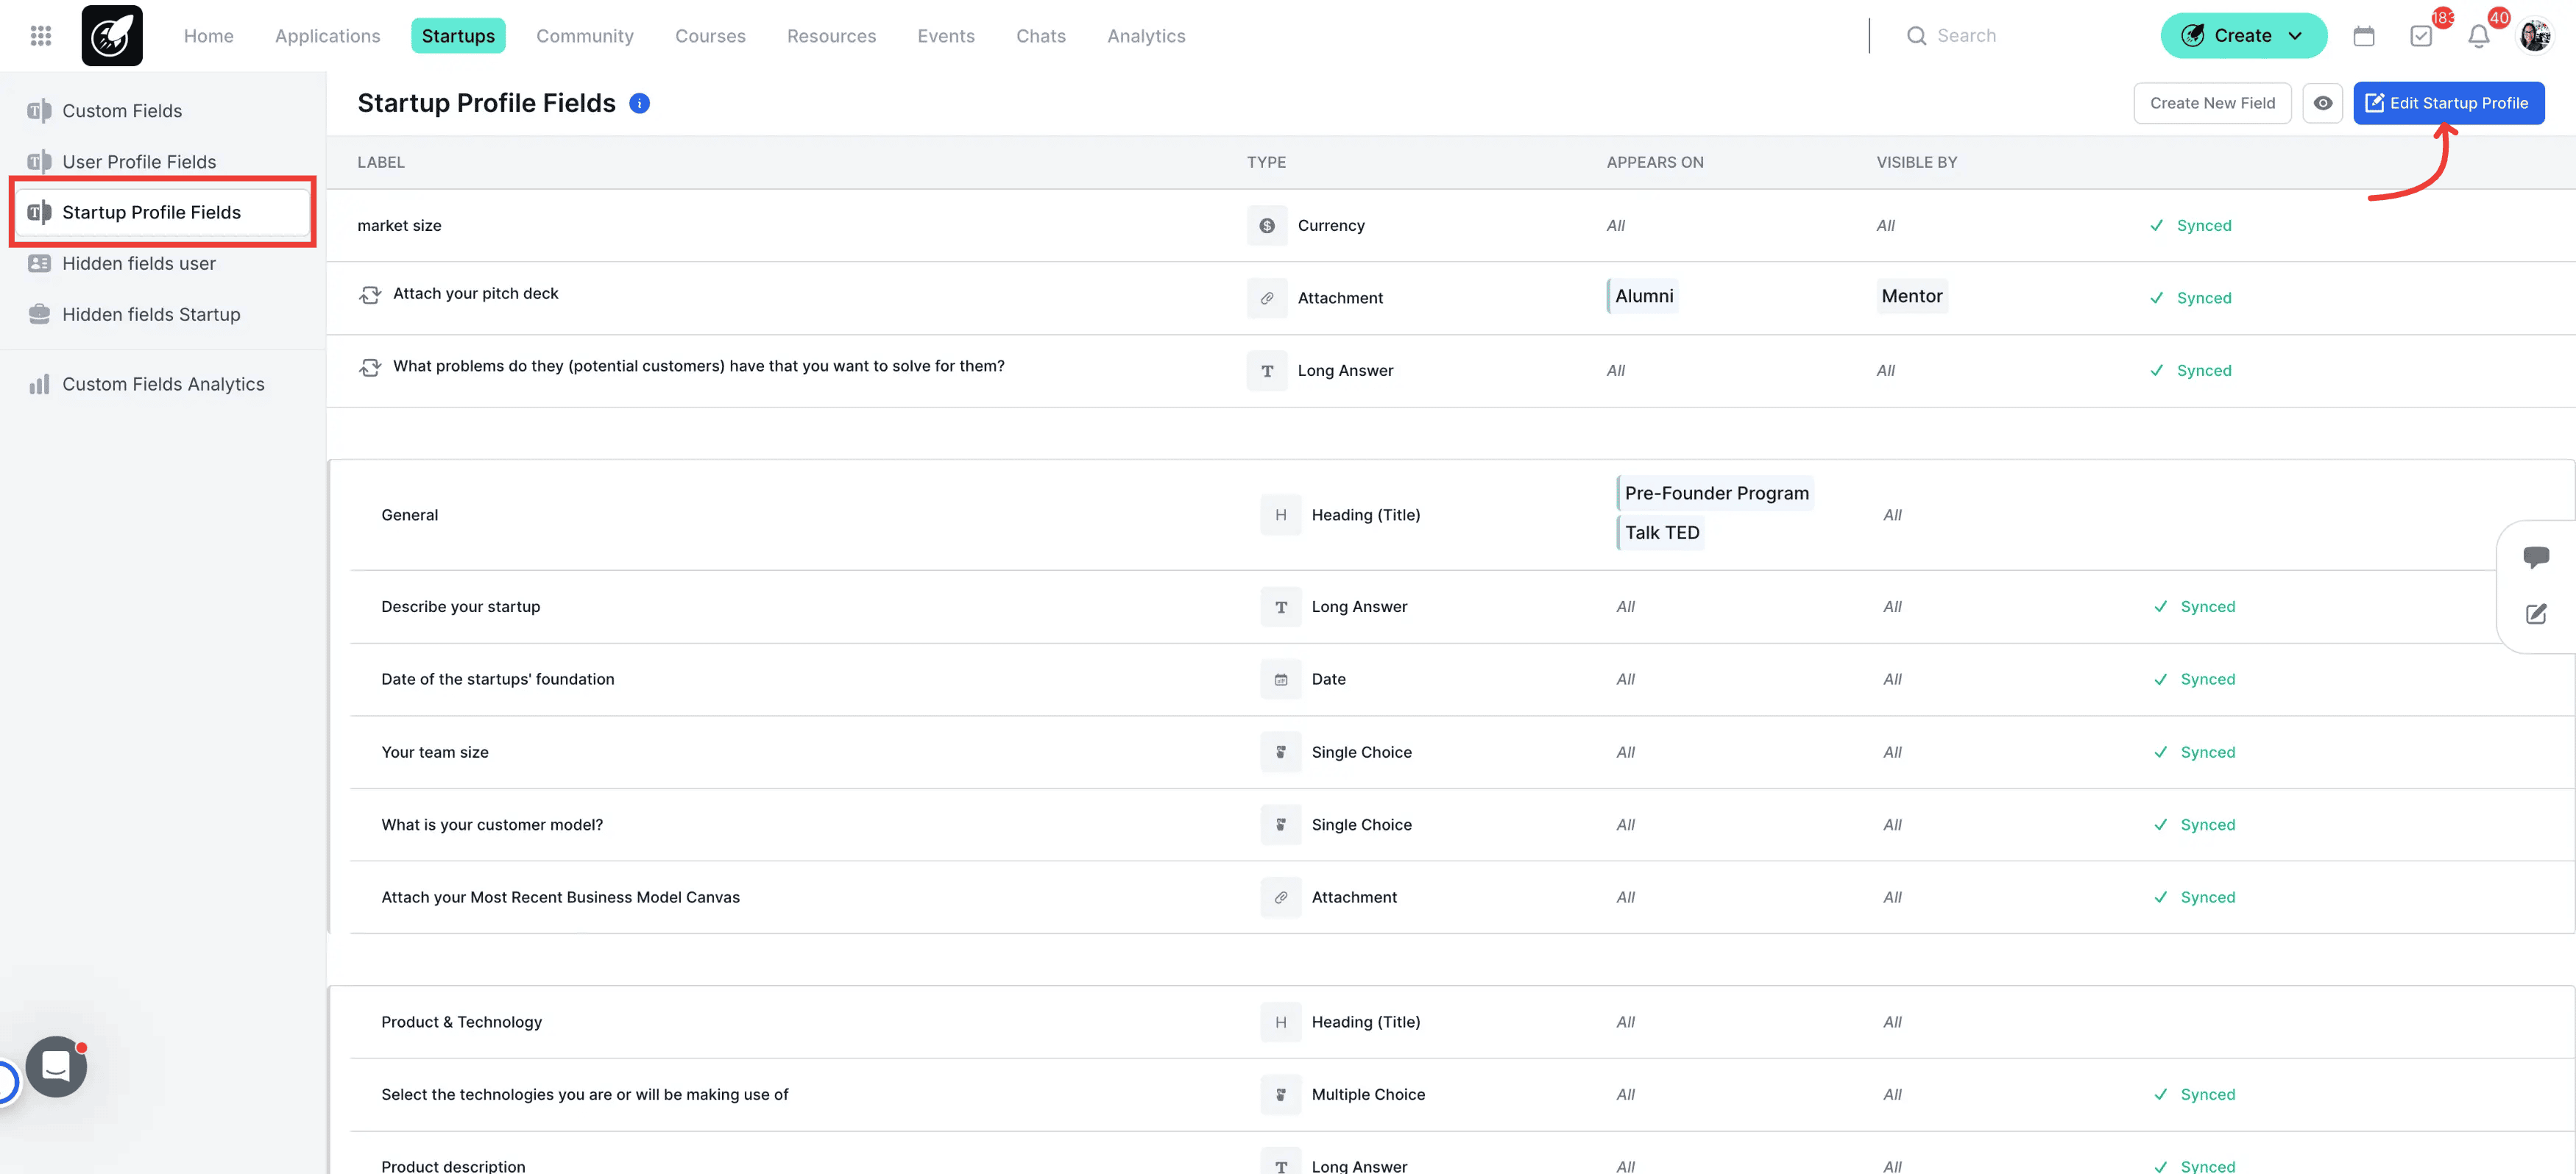Open the user avatar profile menu
Image resolution: width=2576 pixels, height=1174 pixels.
[x=2535, y=36]
